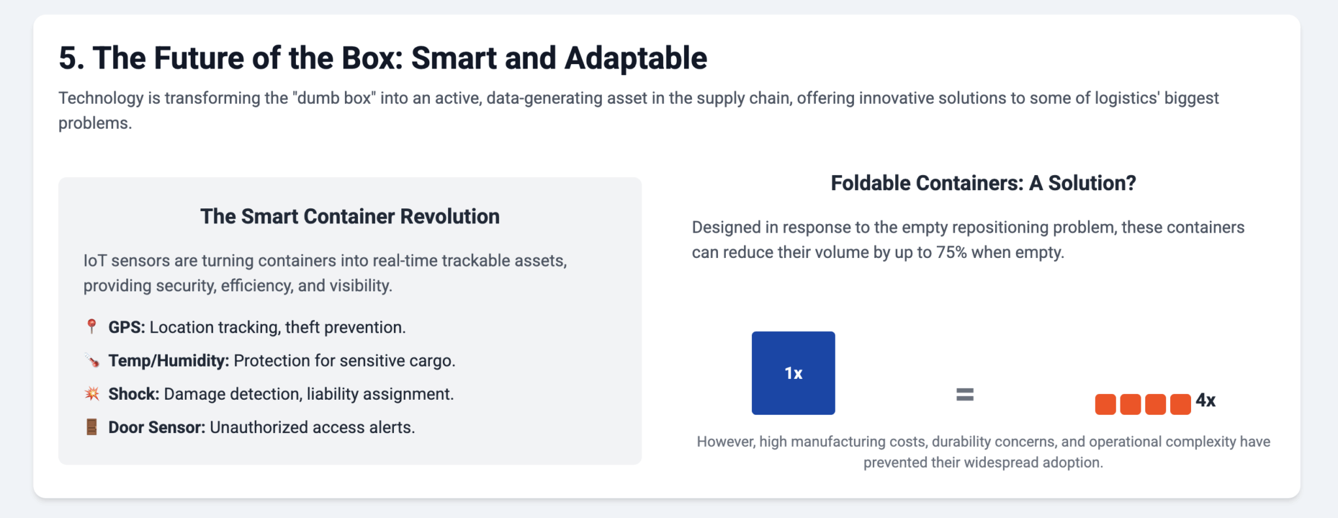Click the high manufacturing costs footnote text

pos(983,452)
